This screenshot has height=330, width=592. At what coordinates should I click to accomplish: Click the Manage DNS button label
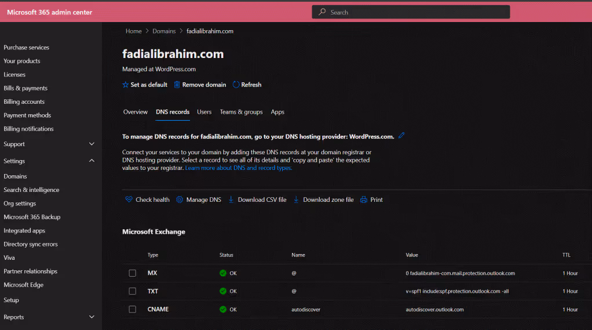(x=203, y=200)
